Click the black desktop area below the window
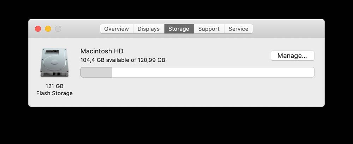353x144 pixels. 176,126
